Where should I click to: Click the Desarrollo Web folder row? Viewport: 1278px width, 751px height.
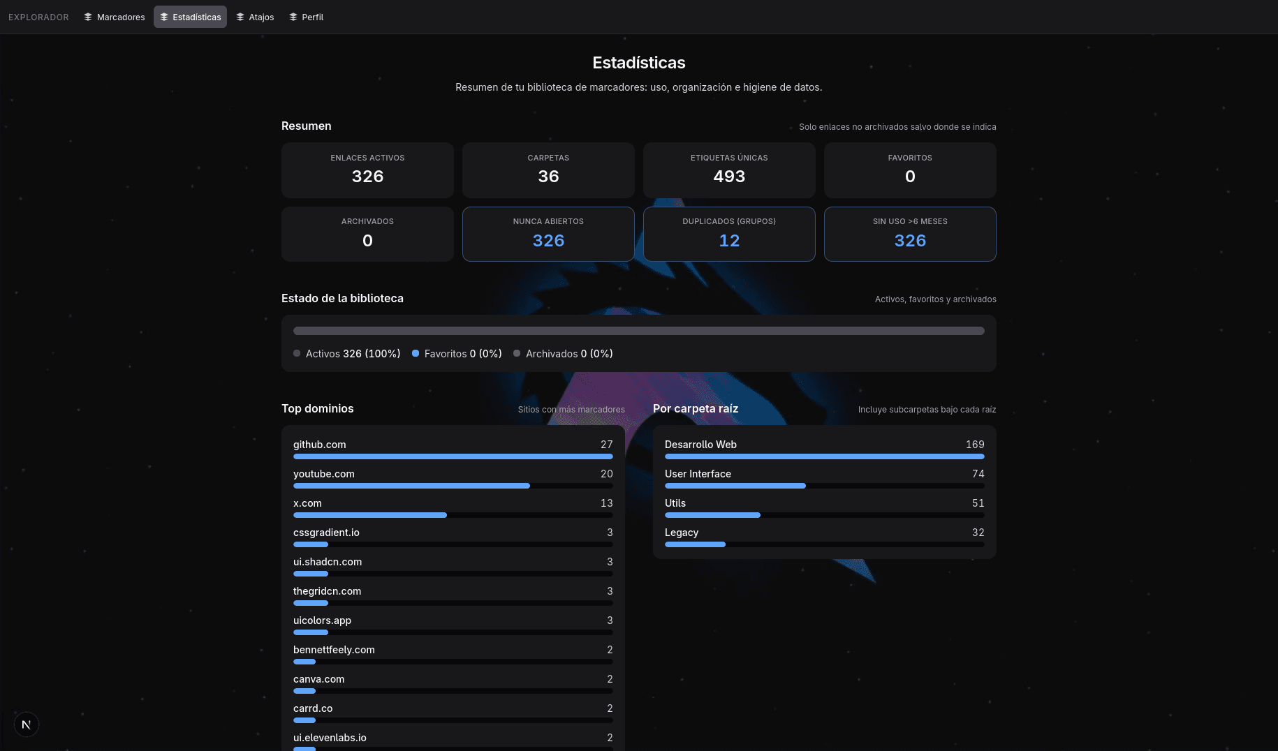825,448
